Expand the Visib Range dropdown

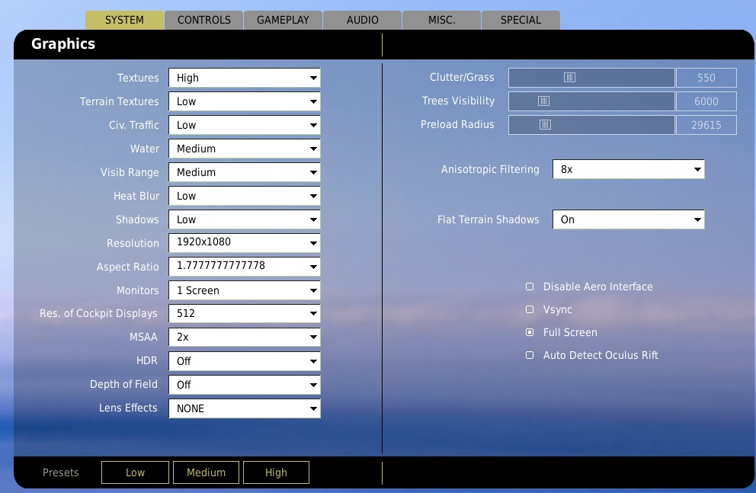point(245,172)
